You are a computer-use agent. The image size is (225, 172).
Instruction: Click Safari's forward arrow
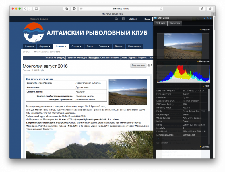click(x=30, y=9)
